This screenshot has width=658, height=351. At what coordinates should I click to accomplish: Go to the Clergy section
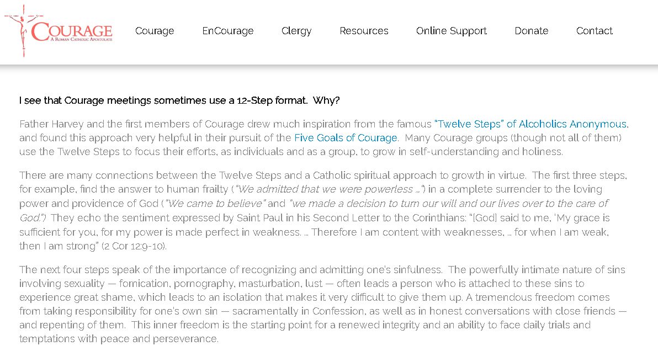[x=296, y=31]
